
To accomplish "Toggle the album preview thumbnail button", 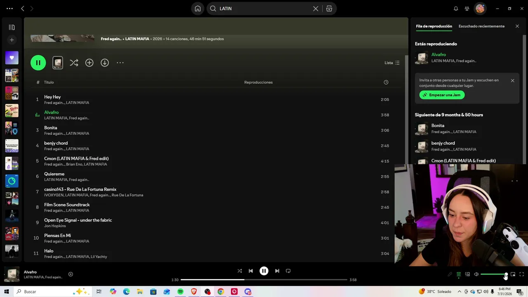I will [58, 63].
